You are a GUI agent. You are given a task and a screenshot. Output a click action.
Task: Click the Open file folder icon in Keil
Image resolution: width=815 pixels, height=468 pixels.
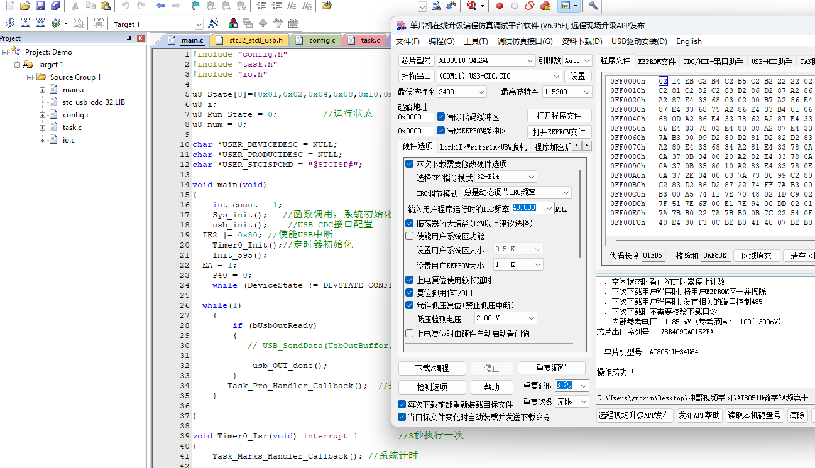click(25, 6)
